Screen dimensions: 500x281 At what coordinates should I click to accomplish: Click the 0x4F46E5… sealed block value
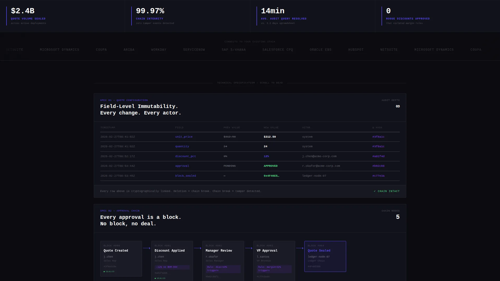tap(271, 176)
